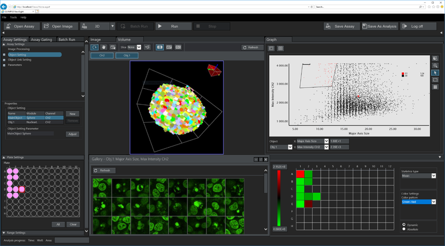Switch to the Assay Gating tab
The image size is (445, 246).
tap(42, 39)
